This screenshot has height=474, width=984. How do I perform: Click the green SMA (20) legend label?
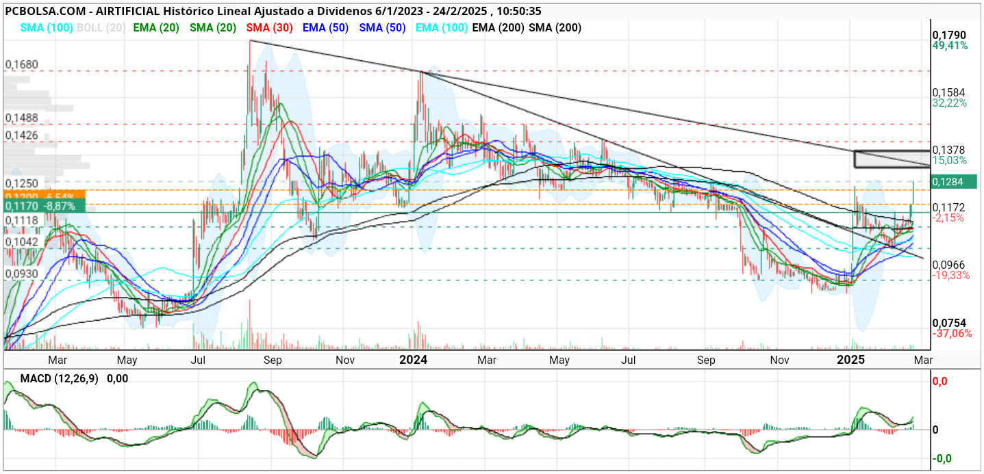[x=213, y=28]
